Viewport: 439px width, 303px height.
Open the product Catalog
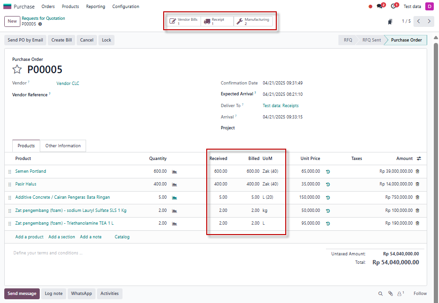click(122, 237)
